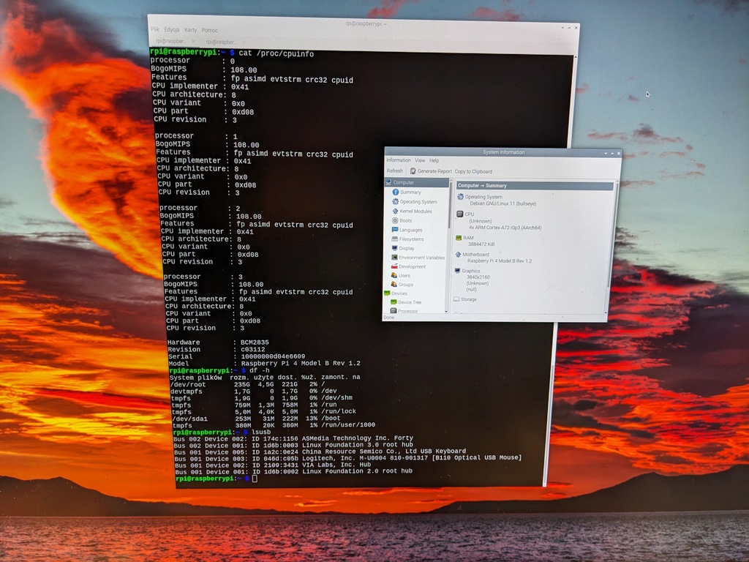Click the 'df -h' command line in terminal
Viewport: 749px width, 562px height.
coord(260,370)
